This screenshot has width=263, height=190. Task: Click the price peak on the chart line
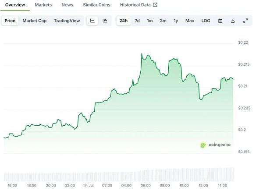pyautogui.click(x=142, y=53)
